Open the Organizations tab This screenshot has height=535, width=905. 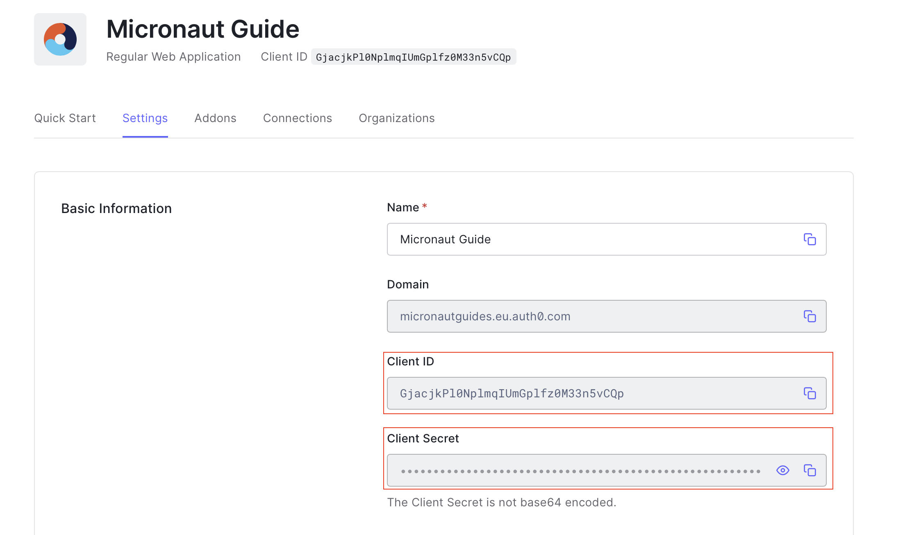pos(397,118)
